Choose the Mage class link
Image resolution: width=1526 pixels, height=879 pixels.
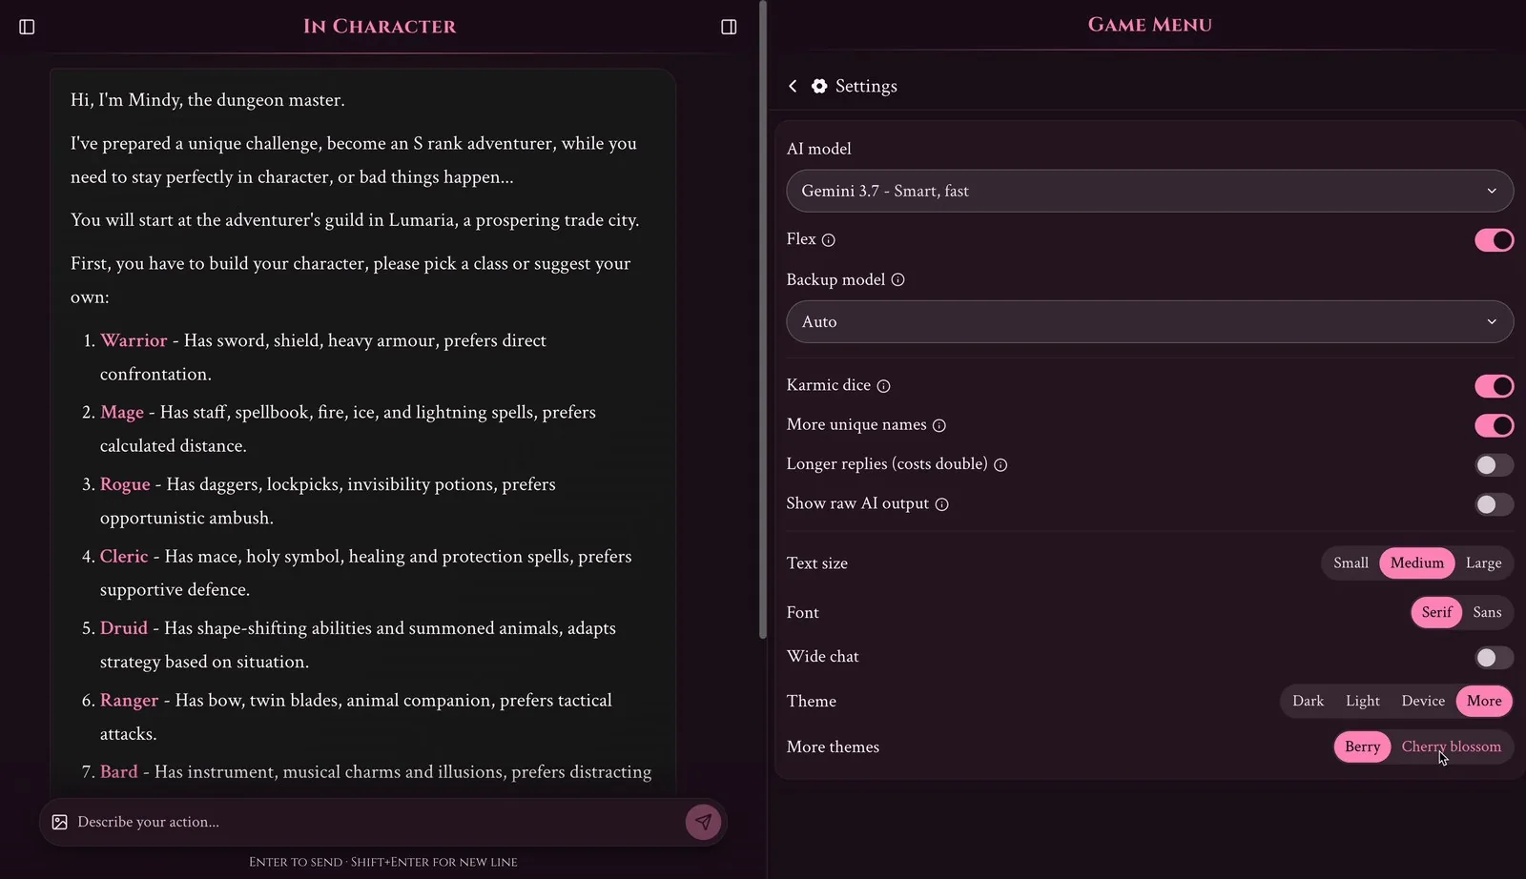pyautogui.click(x=122, y=412)
